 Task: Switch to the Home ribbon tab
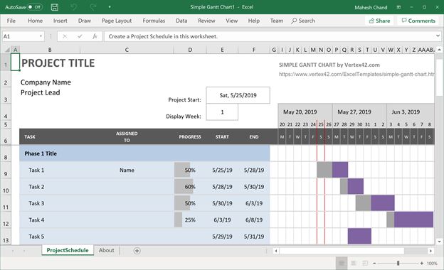pyautogui.click(x=35, y=21)
